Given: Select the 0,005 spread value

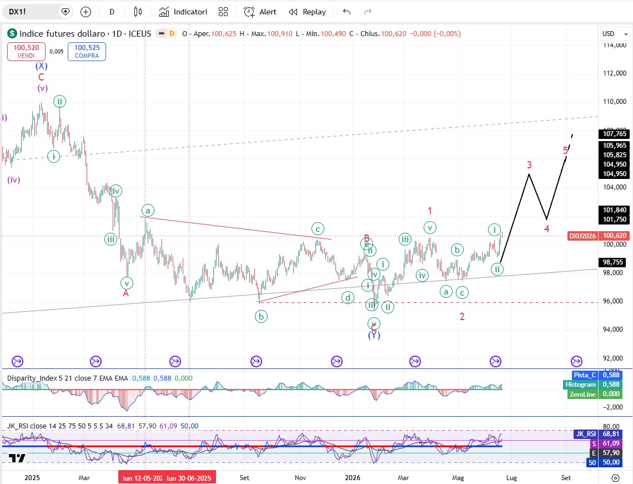Looking at the screenshot, I should coord(57,51).
